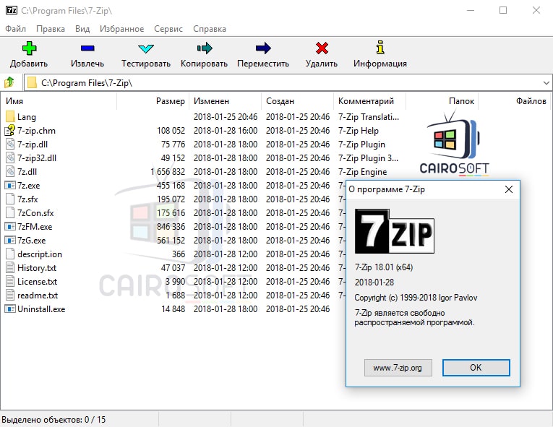The image size is (553, 427).
Task: Click the 7z.dll file icon
Action: pyautogui.click(x=10, y=172)
